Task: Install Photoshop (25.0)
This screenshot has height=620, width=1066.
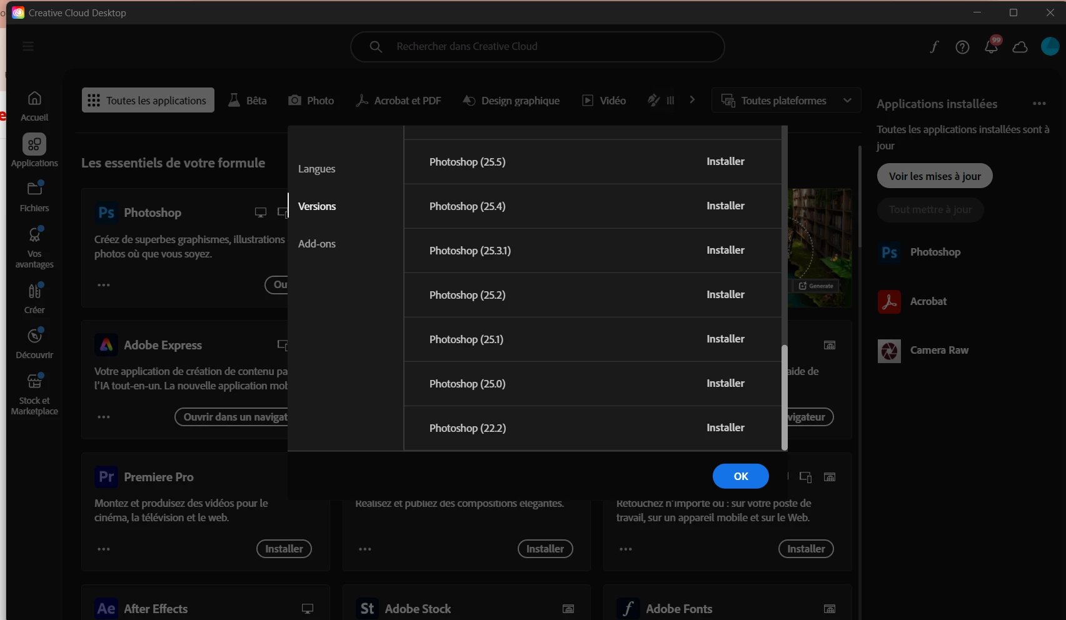Action: click(x=725, y=383)
